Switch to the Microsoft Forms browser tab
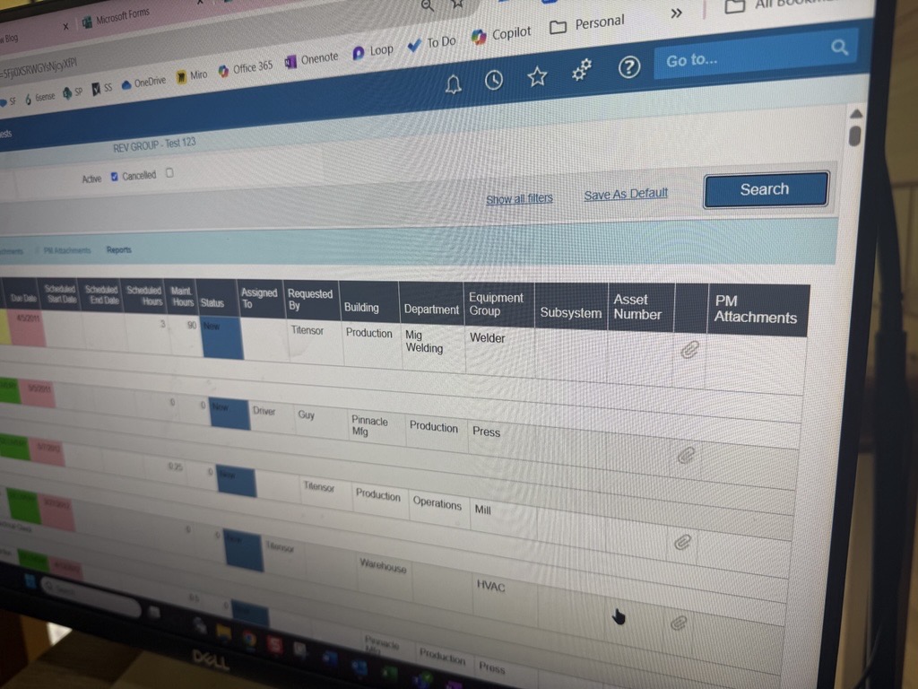Image resolution: width=918 pixels, height=689 pixels. pyautogui.click(x=116, y=17)
